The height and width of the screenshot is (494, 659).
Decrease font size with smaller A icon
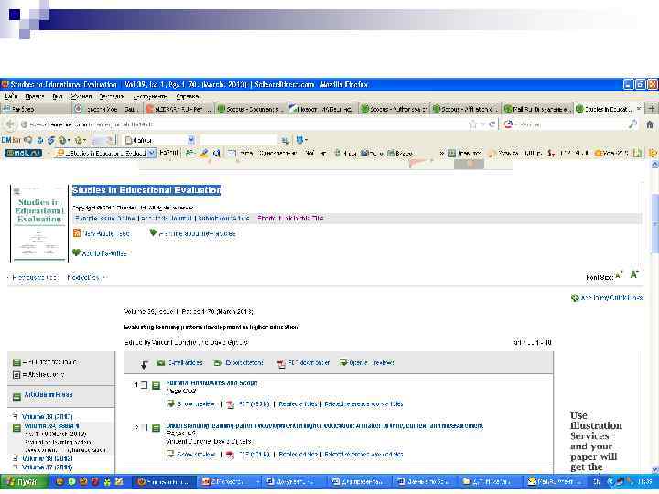coord(619,276)
